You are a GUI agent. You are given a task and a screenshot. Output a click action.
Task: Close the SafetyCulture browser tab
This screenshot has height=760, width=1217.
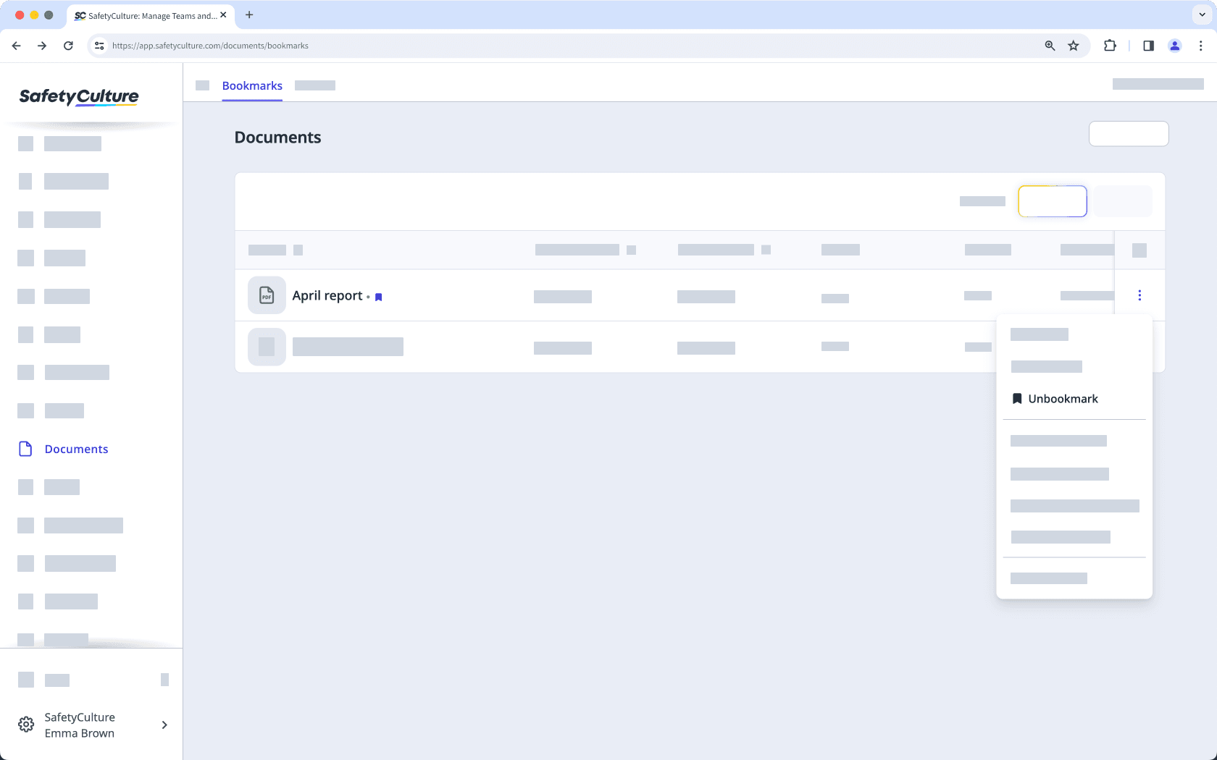(224, 14)
